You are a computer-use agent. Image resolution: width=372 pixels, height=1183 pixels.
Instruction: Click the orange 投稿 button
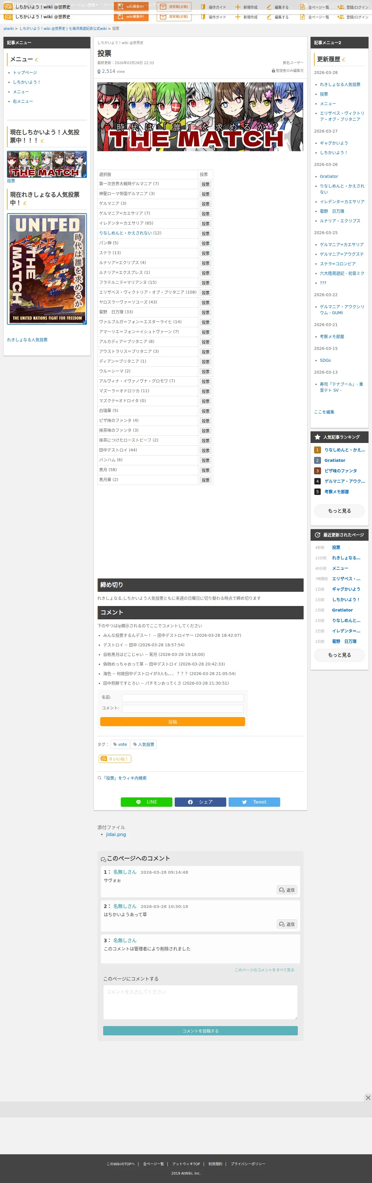coord(172,721)
